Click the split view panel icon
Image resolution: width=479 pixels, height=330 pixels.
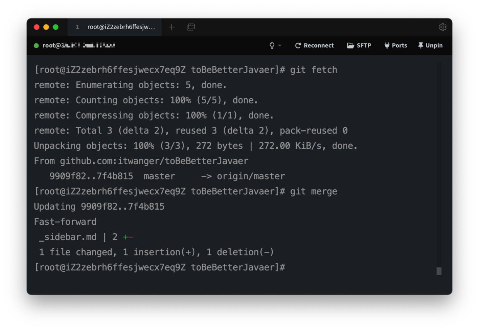point(191,27)
